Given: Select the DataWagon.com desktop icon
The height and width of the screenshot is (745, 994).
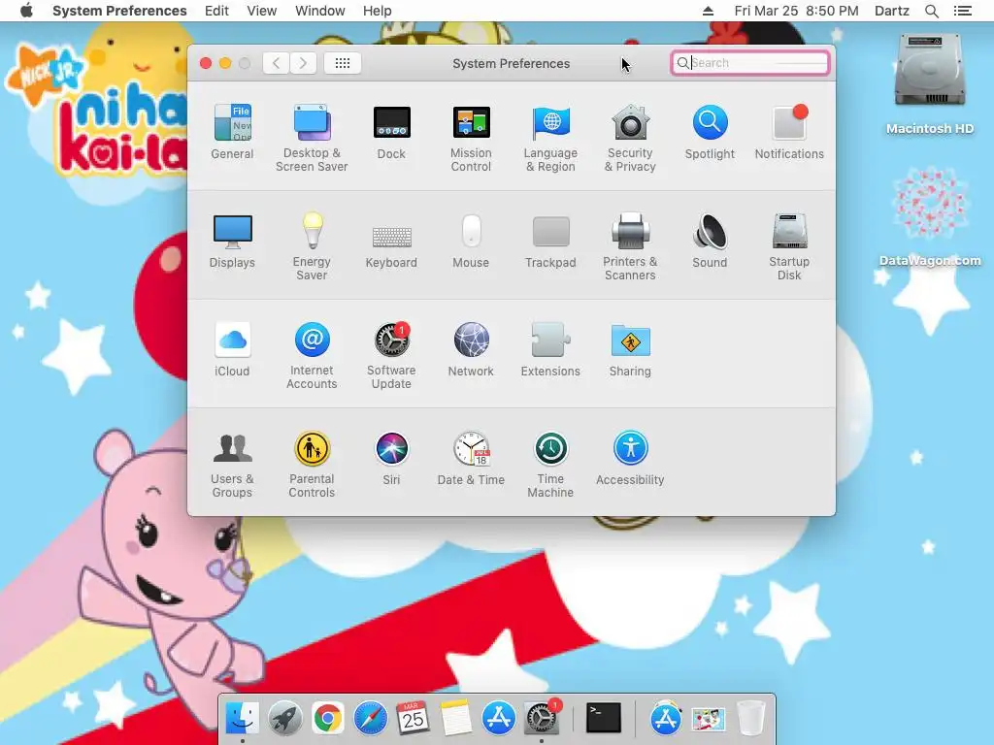Looking at the screenshot, I should coord(929,216).
